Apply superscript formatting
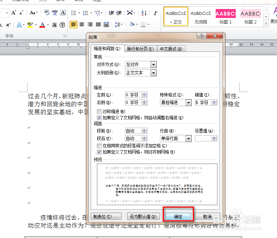The height and width of the screenshot is (238, 277). [8, 24]
